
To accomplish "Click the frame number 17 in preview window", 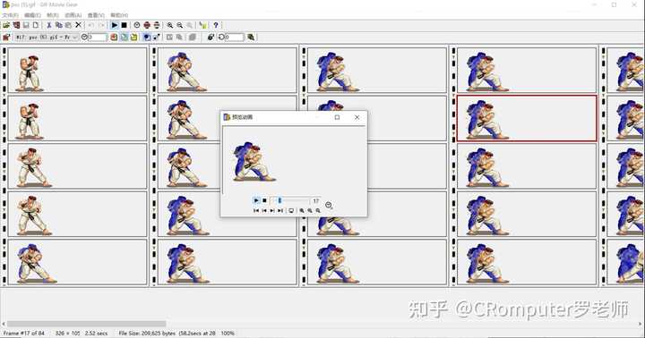I will tap(315, 201).
